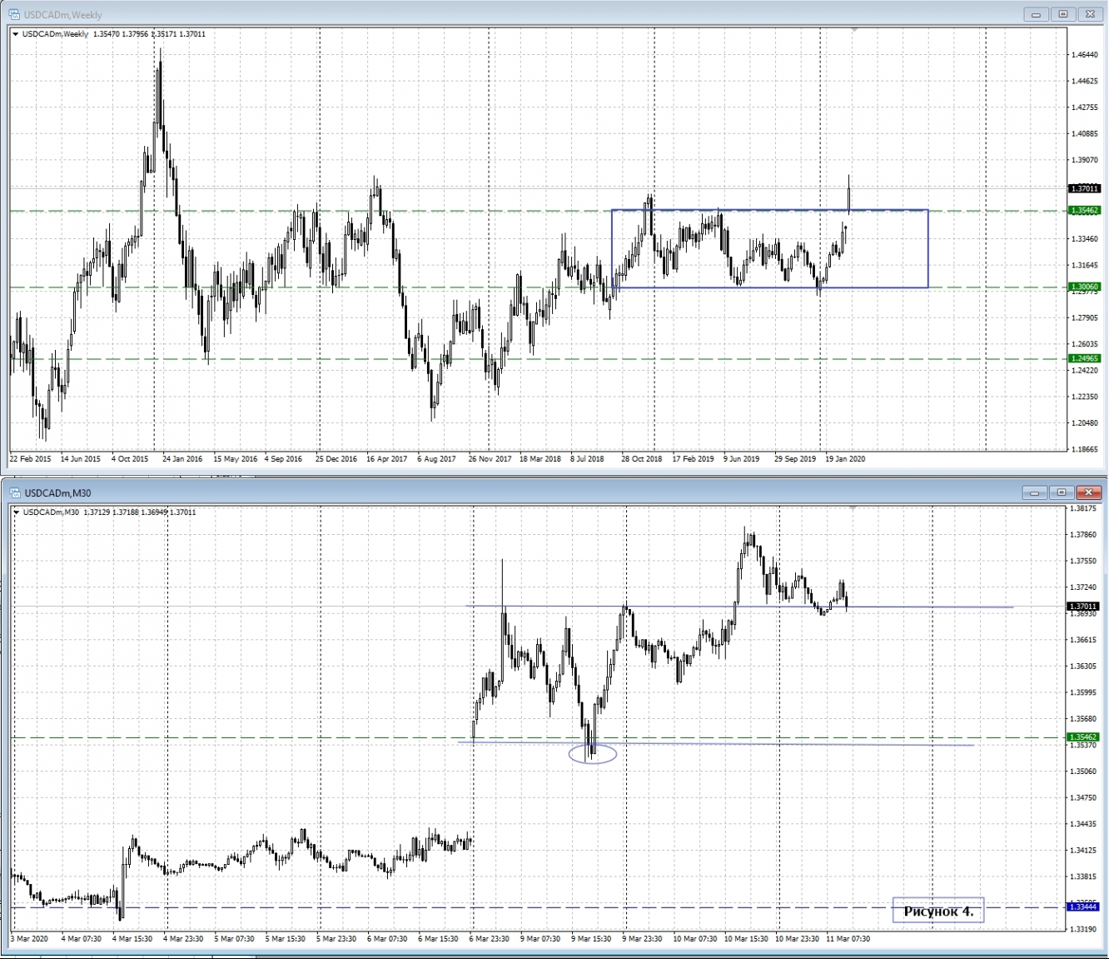
Task: Click time label 6 Mar 23:30
Action: pos(489,939)
